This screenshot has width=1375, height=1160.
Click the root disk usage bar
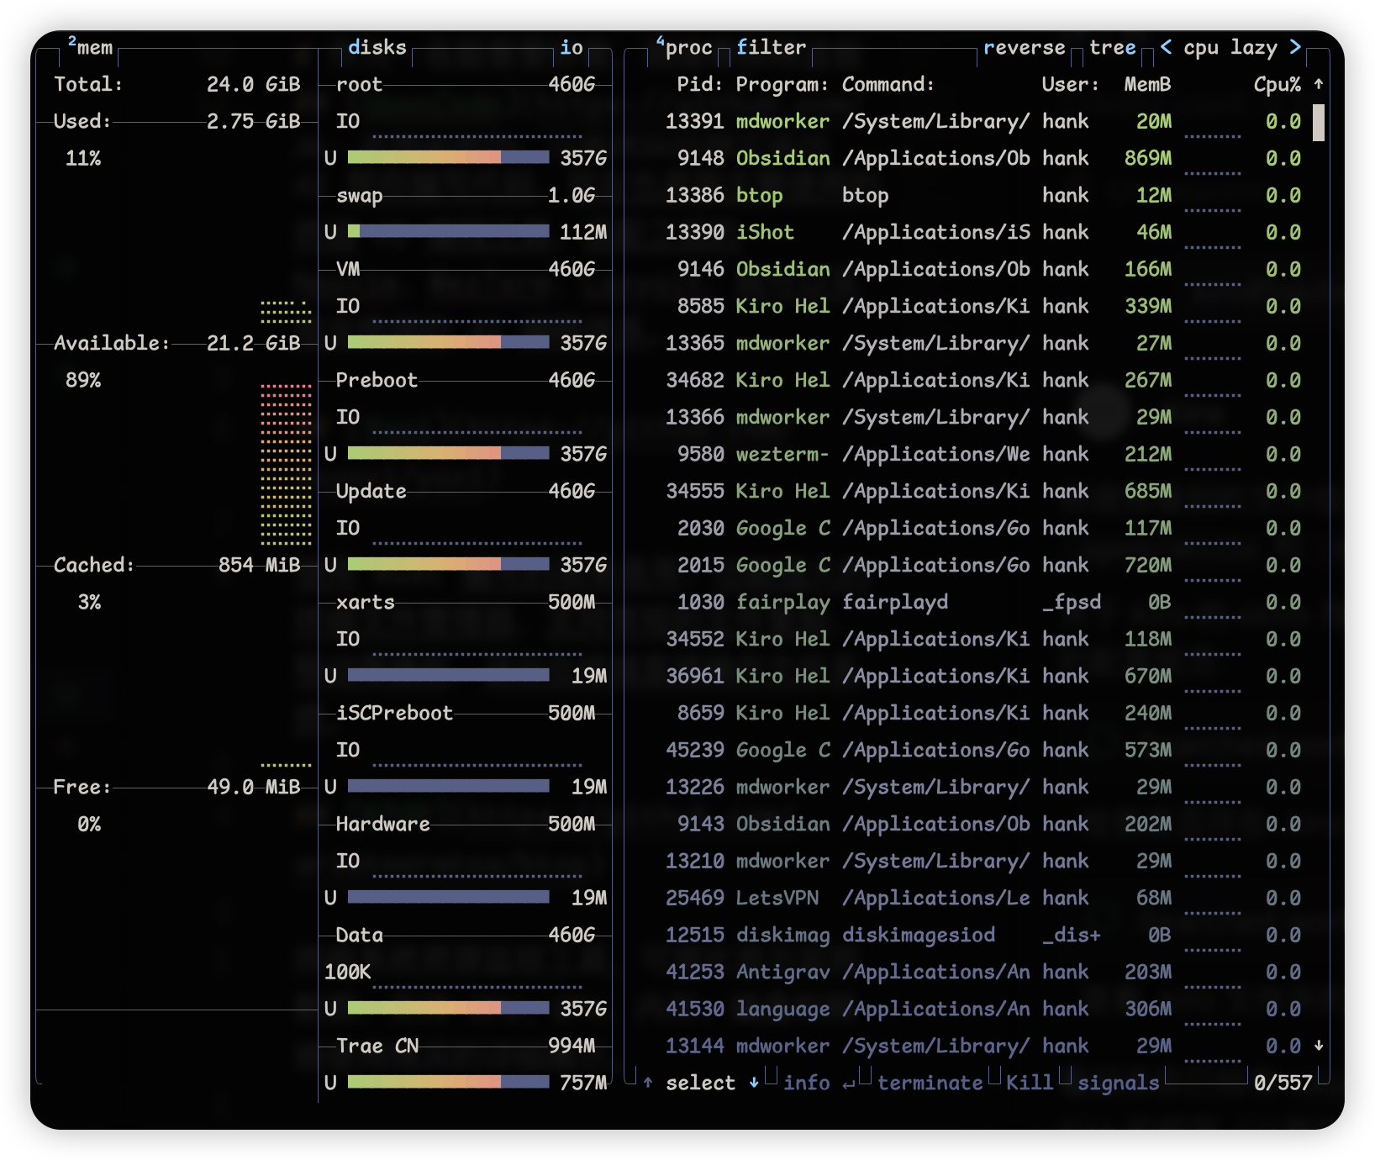448,158
